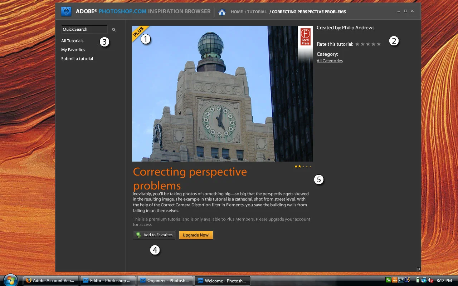Image resolution: width=458 pixels, height=286 pixels.
Task: Select Submit a tutorial in sidebar
Action: pos(77,59)
